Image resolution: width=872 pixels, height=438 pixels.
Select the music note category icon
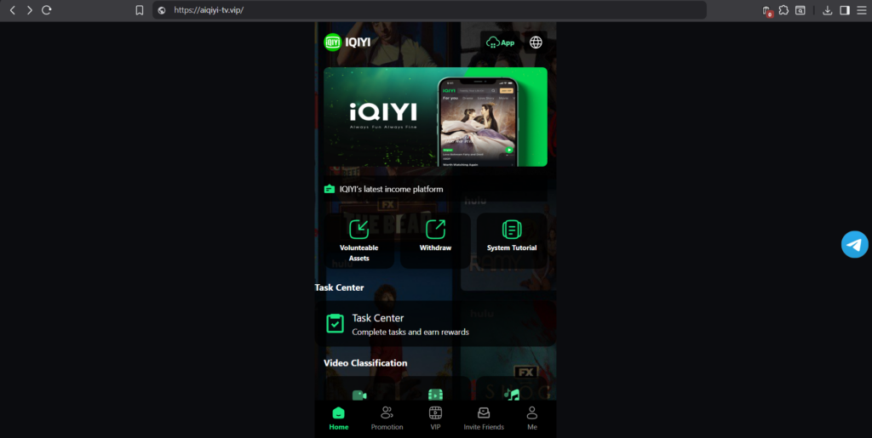pos(512,395)
